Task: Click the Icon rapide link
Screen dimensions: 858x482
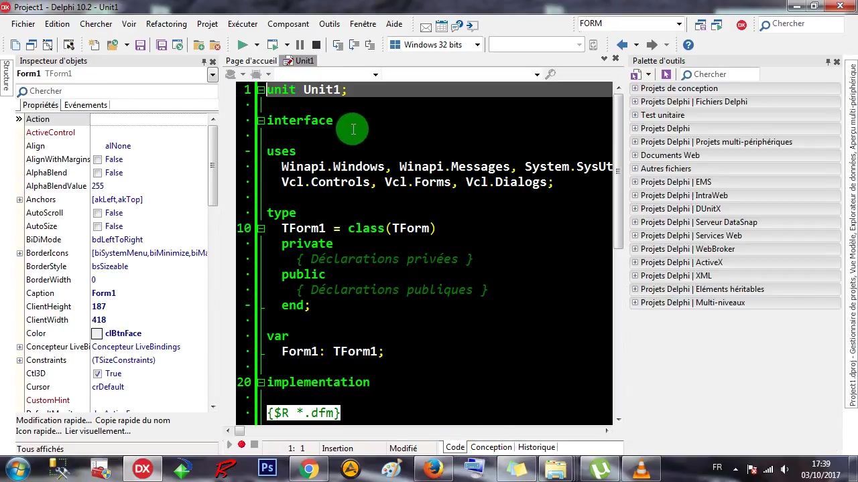Action: pyautogui.click(x=39, y=431)
